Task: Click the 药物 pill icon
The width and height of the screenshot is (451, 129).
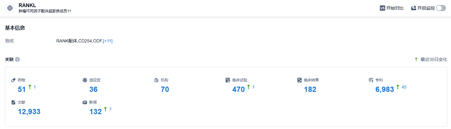Action: (x=13, y=80)
